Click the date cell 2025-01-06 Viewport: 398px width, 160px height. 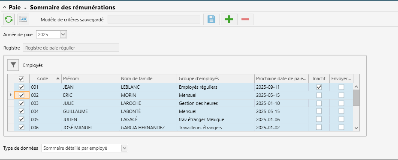coord(281,119)
